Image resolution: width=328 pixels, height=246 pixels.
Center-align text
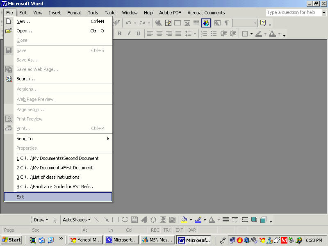(x=159, y=34)
